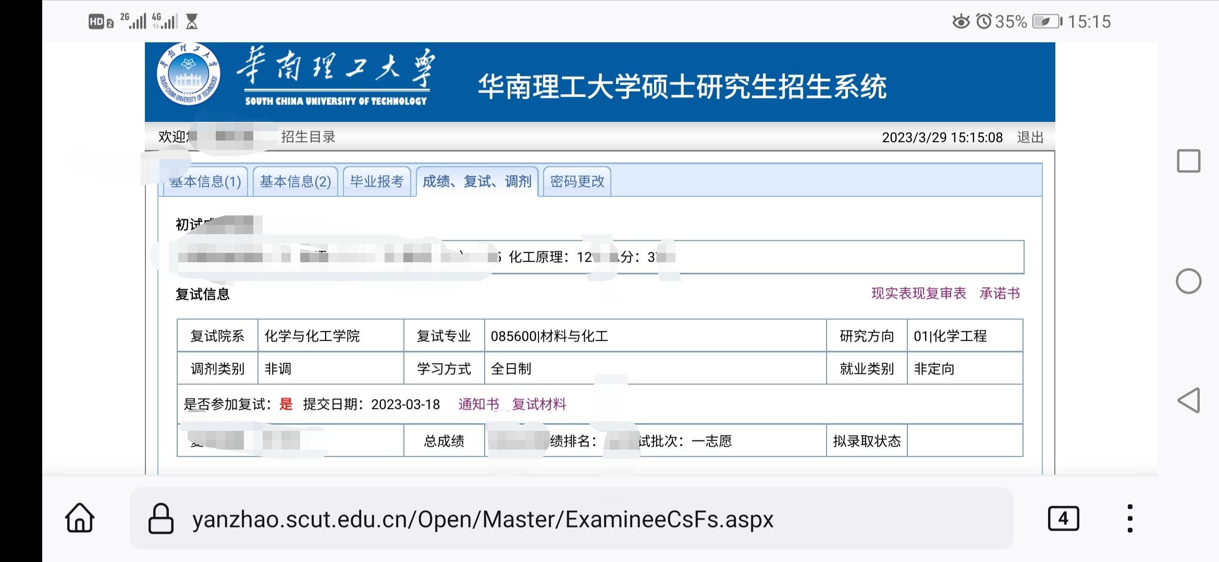
Task: Open the 现实表现复审表 link
Action: [918, 293]
